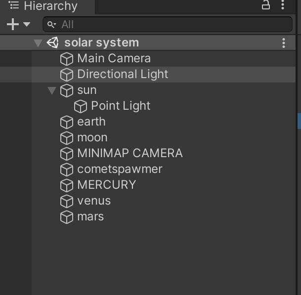Click the Unity scene icon beside solar system
This screenshot has height=295, width=301.
click(53, 42)
